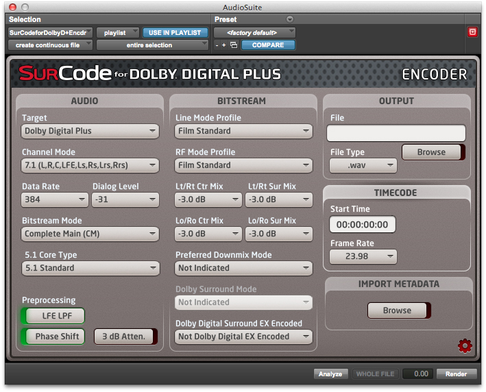The image size is (486, 392).
Task: Open the Lo/Ro Sur Mix dropdown
Action: click(279, 234)
